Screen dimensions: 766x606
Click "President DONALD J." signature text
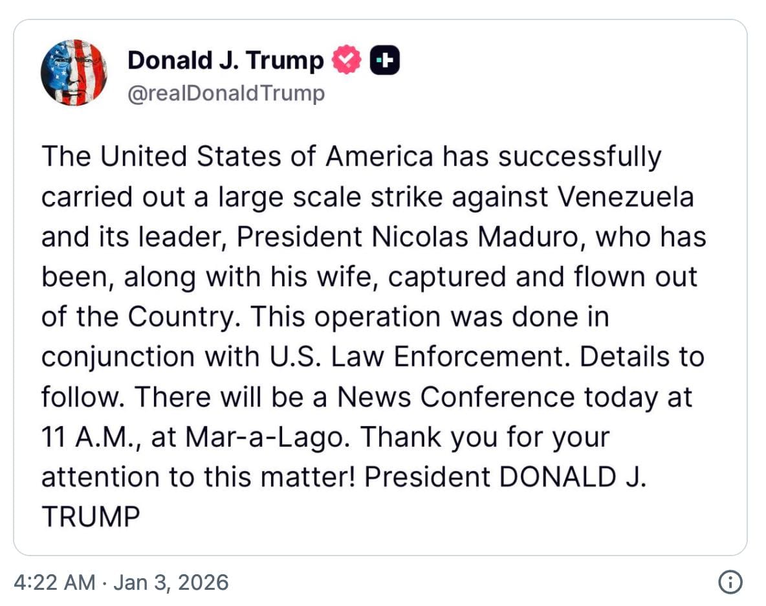(x=505, y=477)
